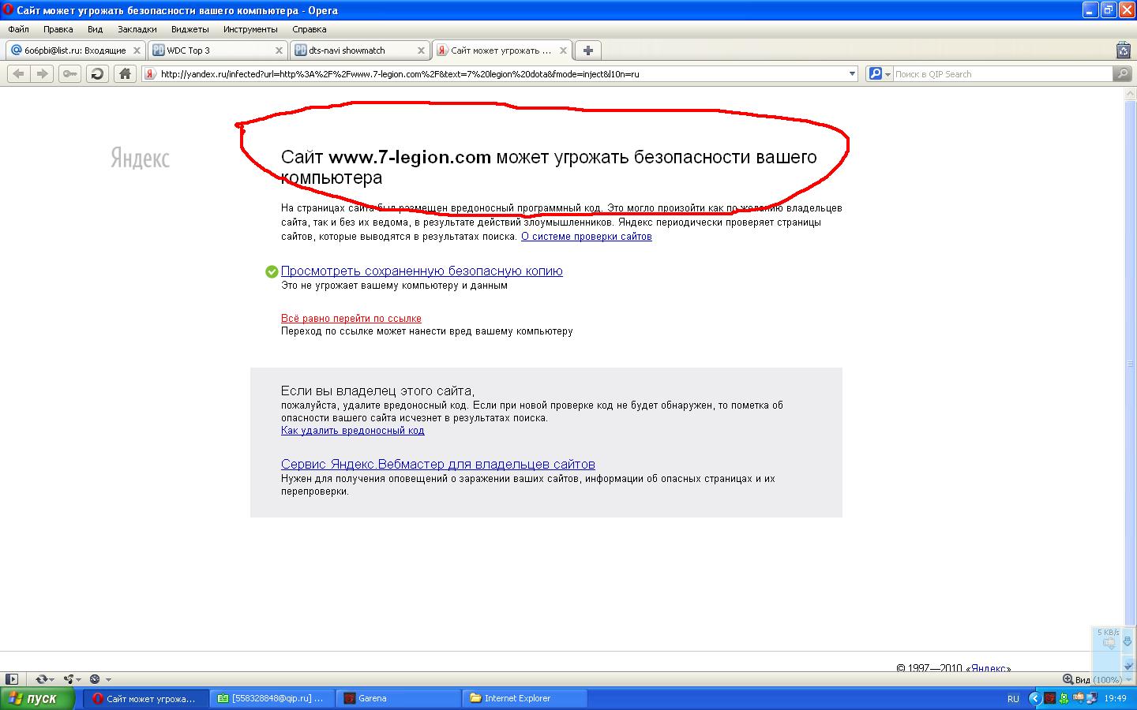Click the Garena icon in system tray
Screen dimensions: 1137x710
pyautogui.click(x=1049, y=698)
